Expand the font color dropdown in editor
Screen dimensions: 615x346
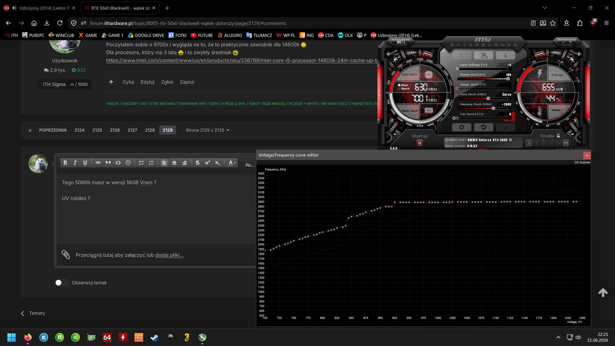(x=232, y=163)
